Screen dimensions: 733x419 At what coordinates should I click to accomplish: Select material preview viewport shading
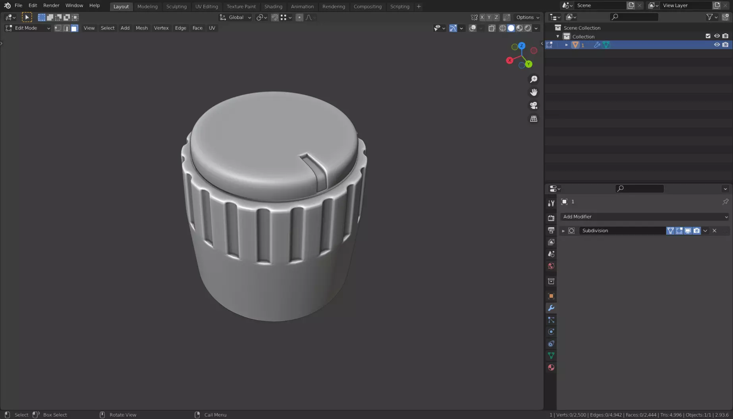(519, 28)
